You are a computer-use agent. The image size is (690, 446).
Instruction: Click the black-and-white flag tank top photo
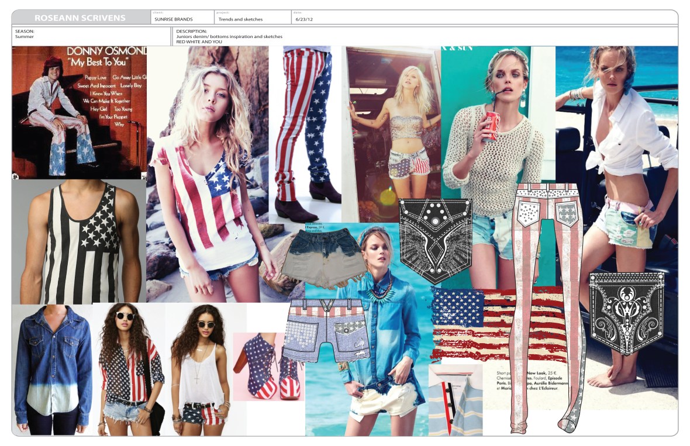(82, 243)
